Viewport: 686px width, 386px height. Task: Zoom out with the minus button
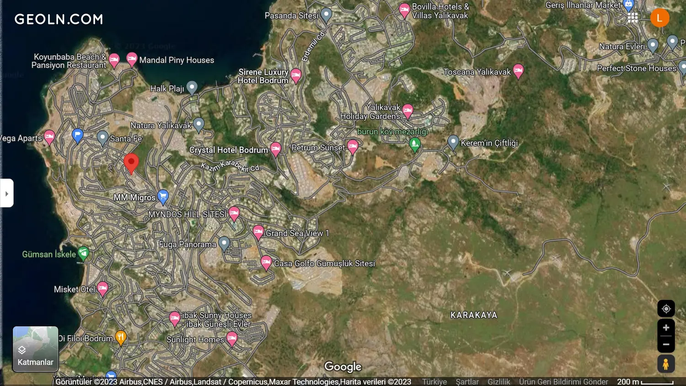coord(666,344)
